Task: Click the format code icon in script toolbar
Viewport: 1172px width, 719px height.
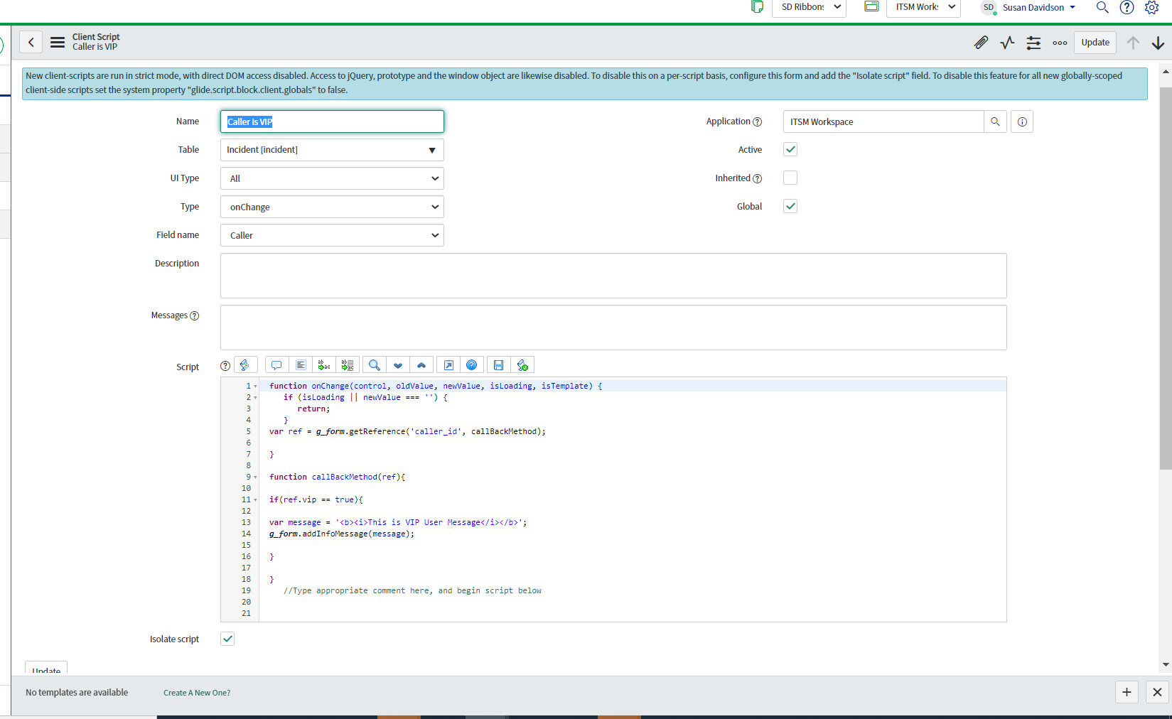Action: (x=301, y=365)
